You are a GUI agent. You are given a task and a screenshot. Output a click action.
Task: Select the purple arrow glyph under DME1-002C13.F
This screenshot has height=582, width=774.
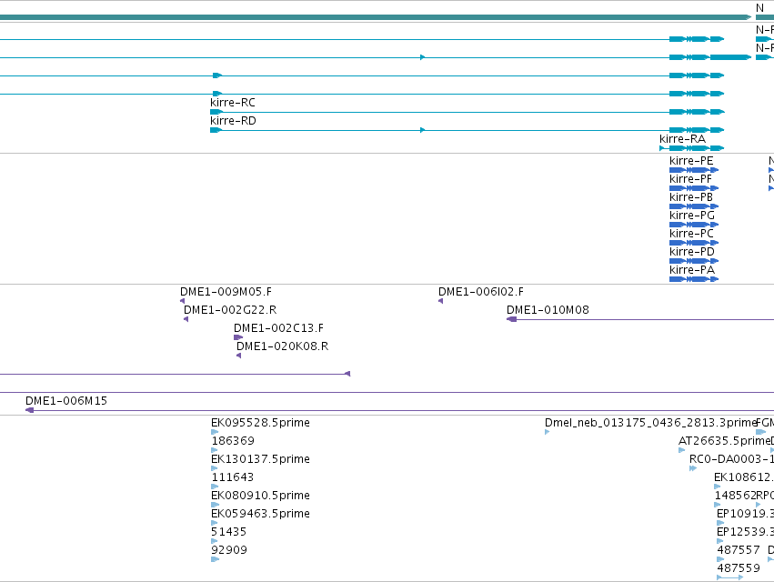(x=238, y=337)
